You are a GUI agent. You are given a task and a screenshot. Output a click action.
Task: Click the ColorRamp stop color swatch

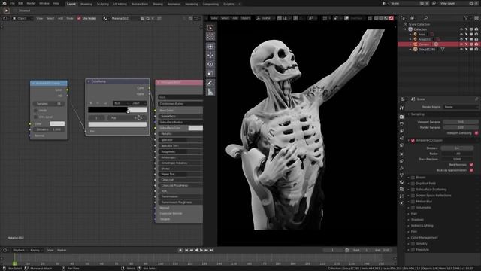click(117, 124)
